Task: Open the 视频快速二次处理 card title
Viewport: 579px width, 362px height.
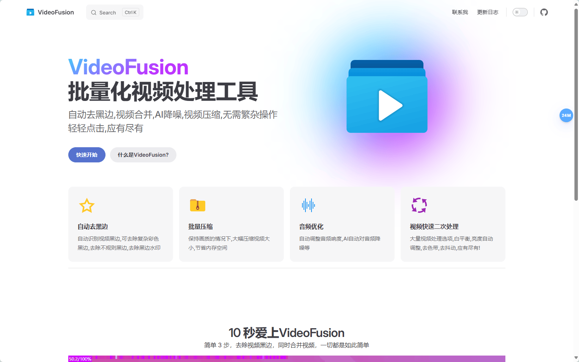Action: tap(434, 227)
